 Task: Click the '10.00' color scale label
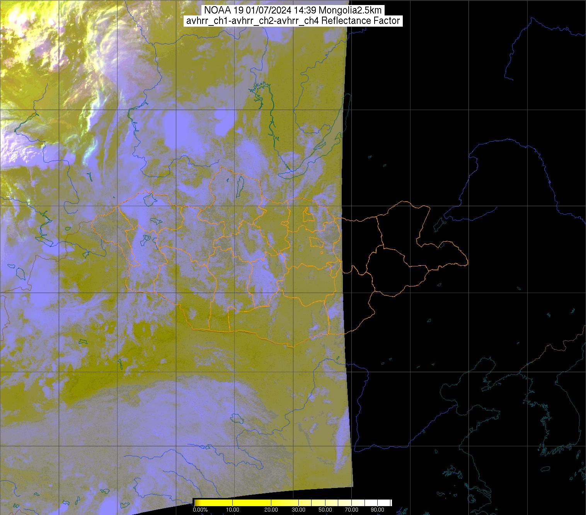[232, 510]
